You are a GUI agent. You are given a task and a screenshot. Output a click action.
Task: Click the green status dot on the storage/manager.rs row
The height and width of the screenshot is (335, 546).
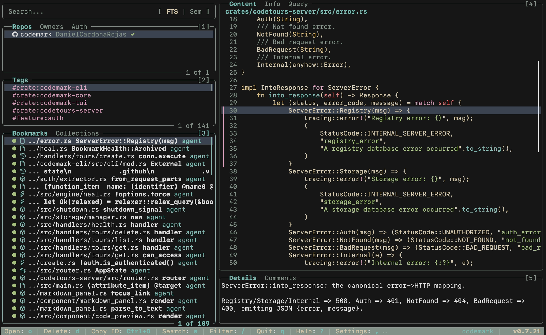click(14, 217)
